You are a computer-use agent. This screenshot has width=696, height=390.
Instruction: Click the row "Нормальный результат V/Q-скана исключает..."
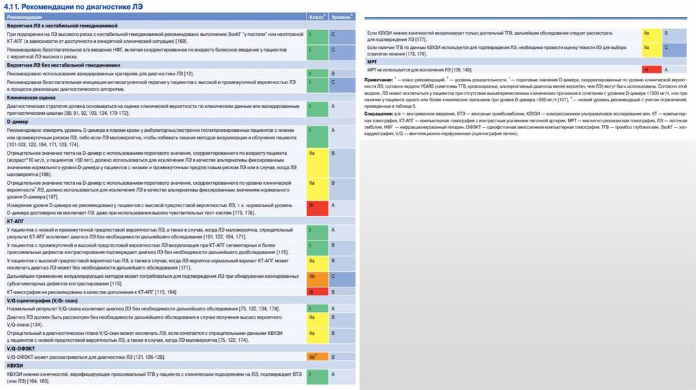click(x=179, y=308)
